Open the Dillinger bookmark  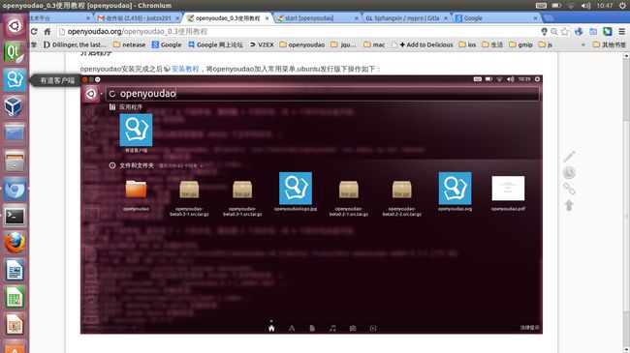coord(76,44)
